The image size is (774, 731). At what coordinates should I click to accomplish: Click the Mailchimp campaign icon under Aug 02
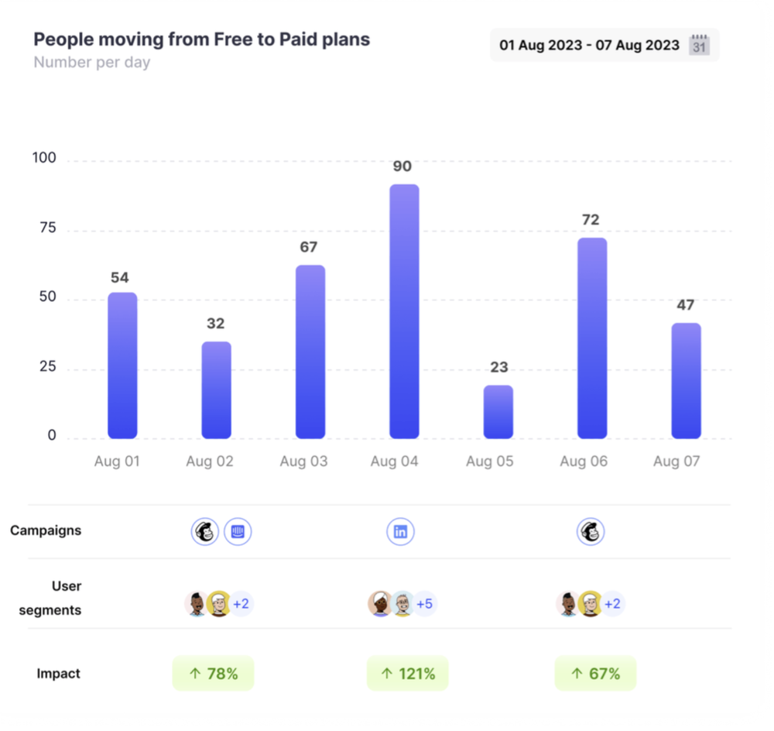pos(205,532)
